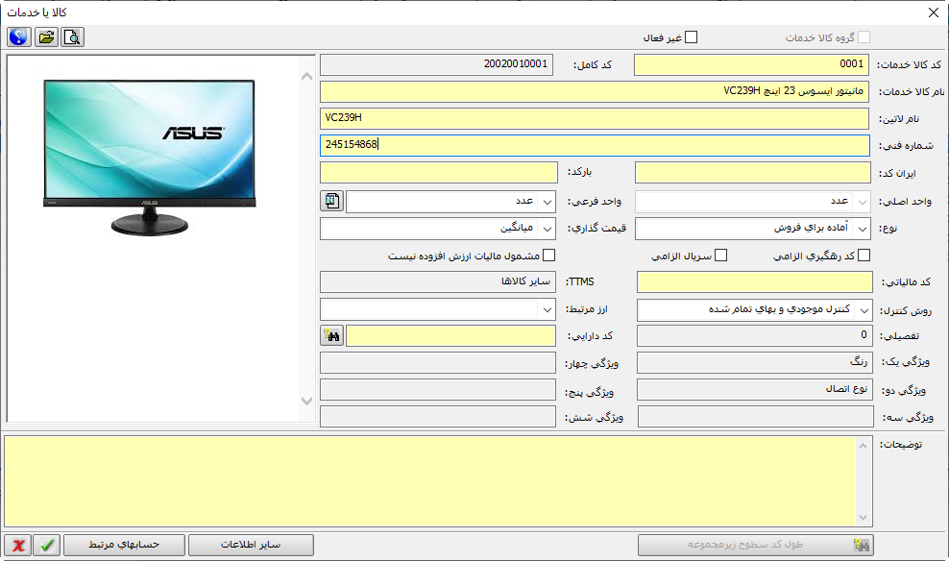Click the ایران کد input field
Screen dimensions: 949x561
coord(753,173)
